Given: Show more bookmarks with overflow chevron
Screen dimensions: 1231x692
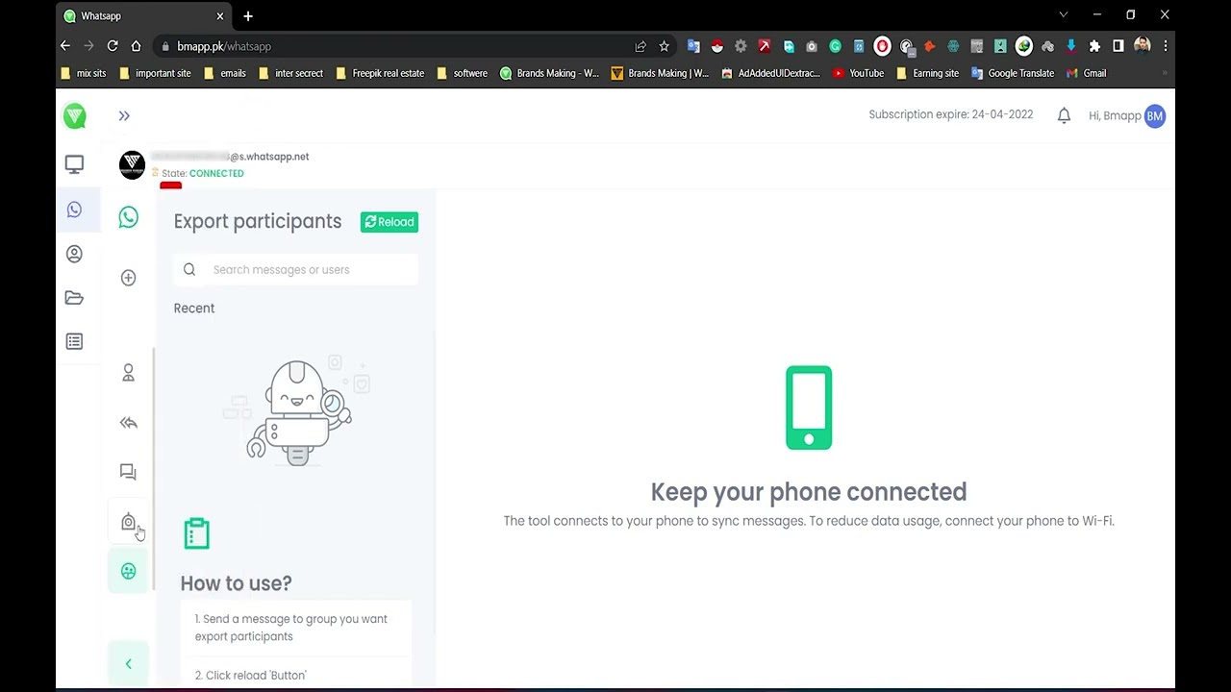Looking at the screenshot, I should (x=1165, y=73).
